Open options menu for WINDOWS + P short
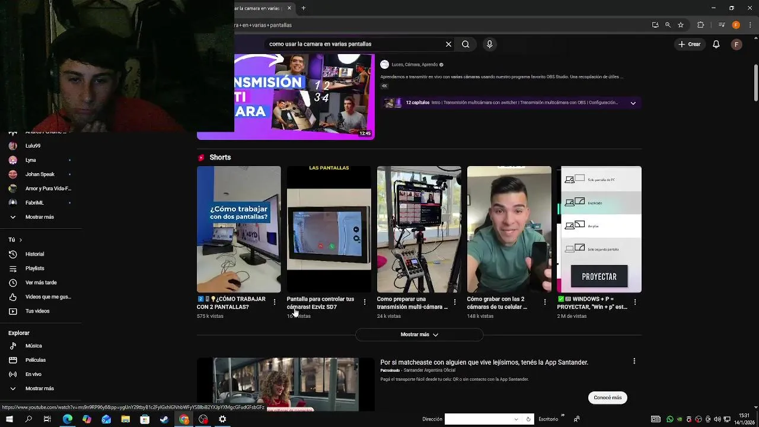This screenshot has height=427, width=759. click(635, 302)
